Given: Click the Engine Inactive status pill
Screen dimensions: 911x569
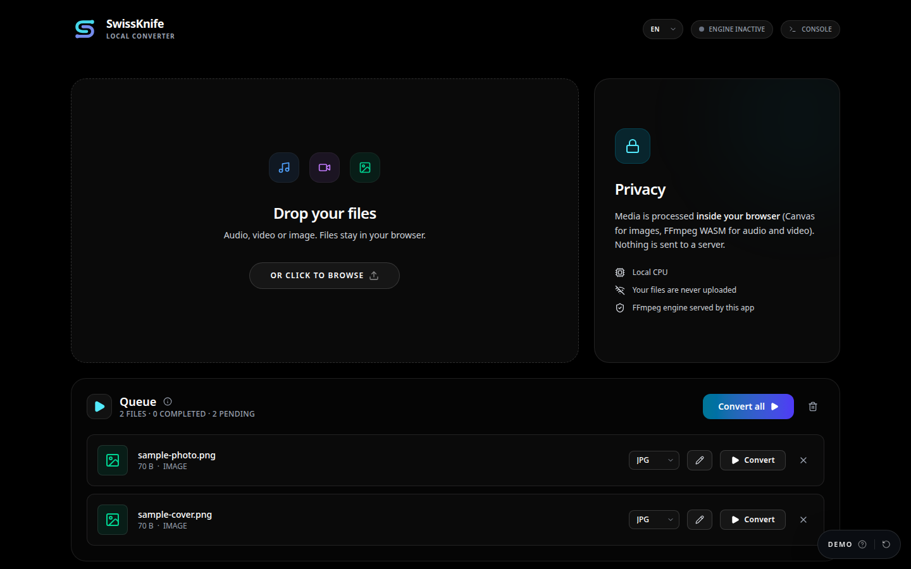Looking at the screenshot, I should point(731,29).
